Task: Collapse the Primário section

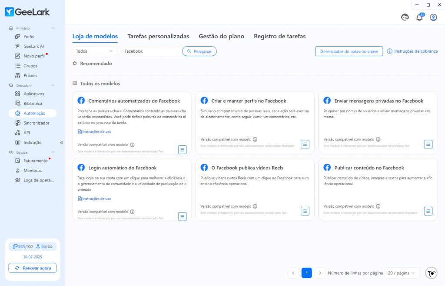Action: tap(53, 28)
